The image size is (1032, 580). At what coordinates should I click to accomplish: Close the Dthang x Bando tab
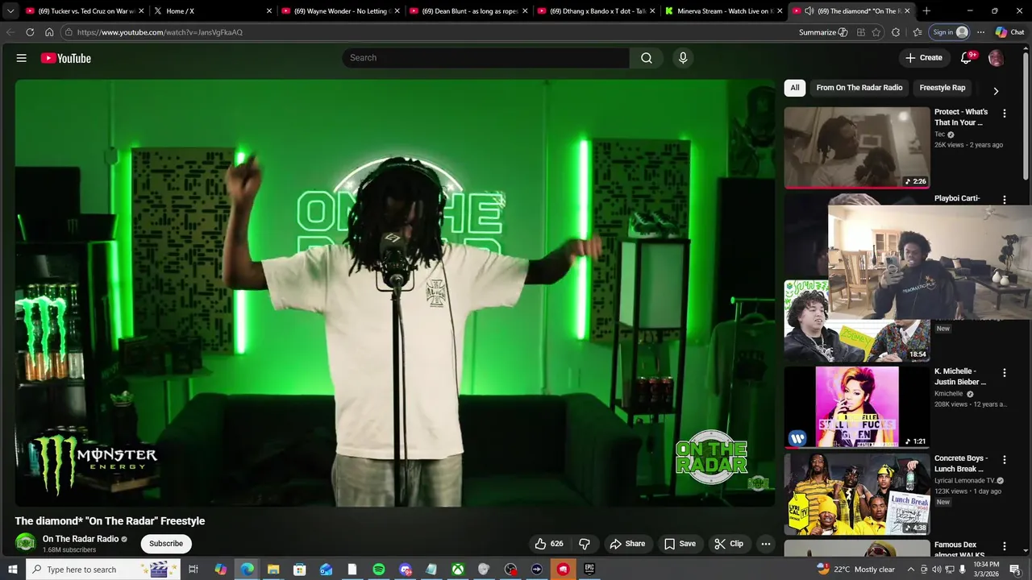[x=653, y=11]
